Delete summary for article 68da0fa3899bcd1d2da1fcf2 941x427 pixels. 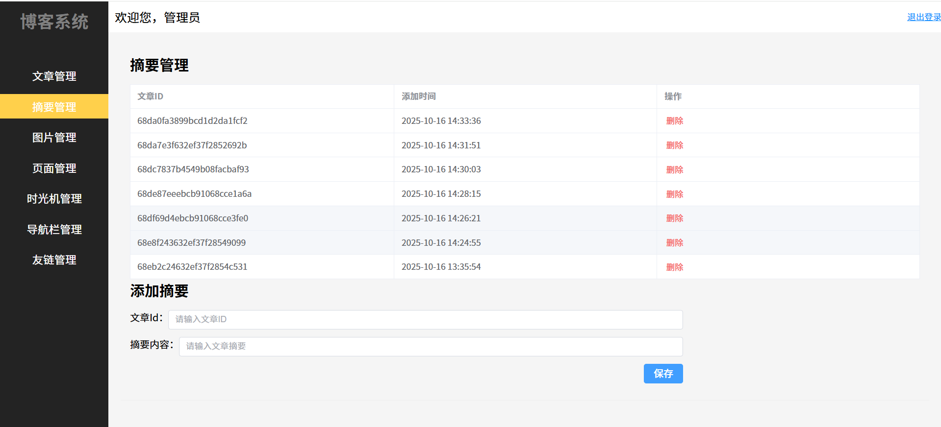[674, 121]
